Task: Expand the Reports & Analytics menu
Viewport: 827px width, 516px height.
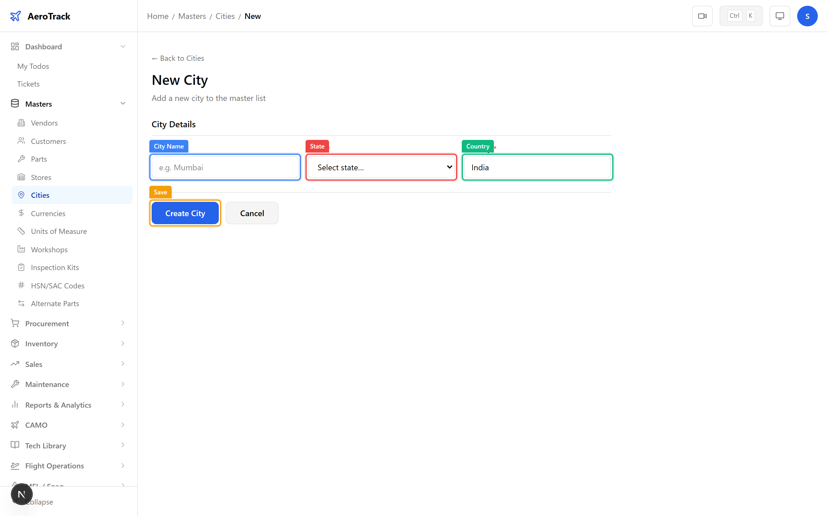Action: click(123, 405)
